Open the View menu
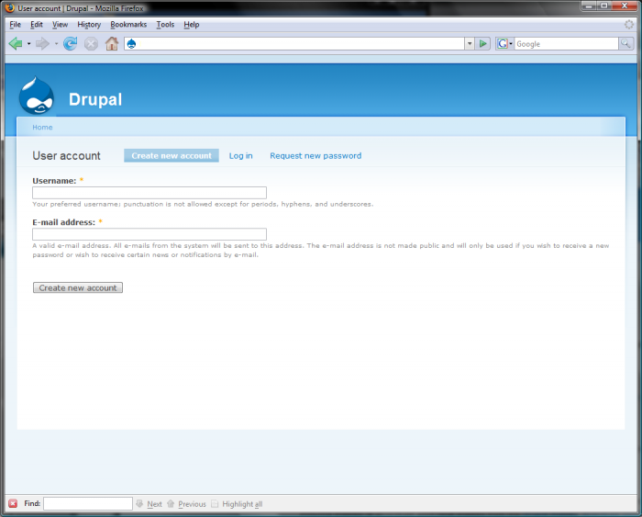 tap(60, 25)
